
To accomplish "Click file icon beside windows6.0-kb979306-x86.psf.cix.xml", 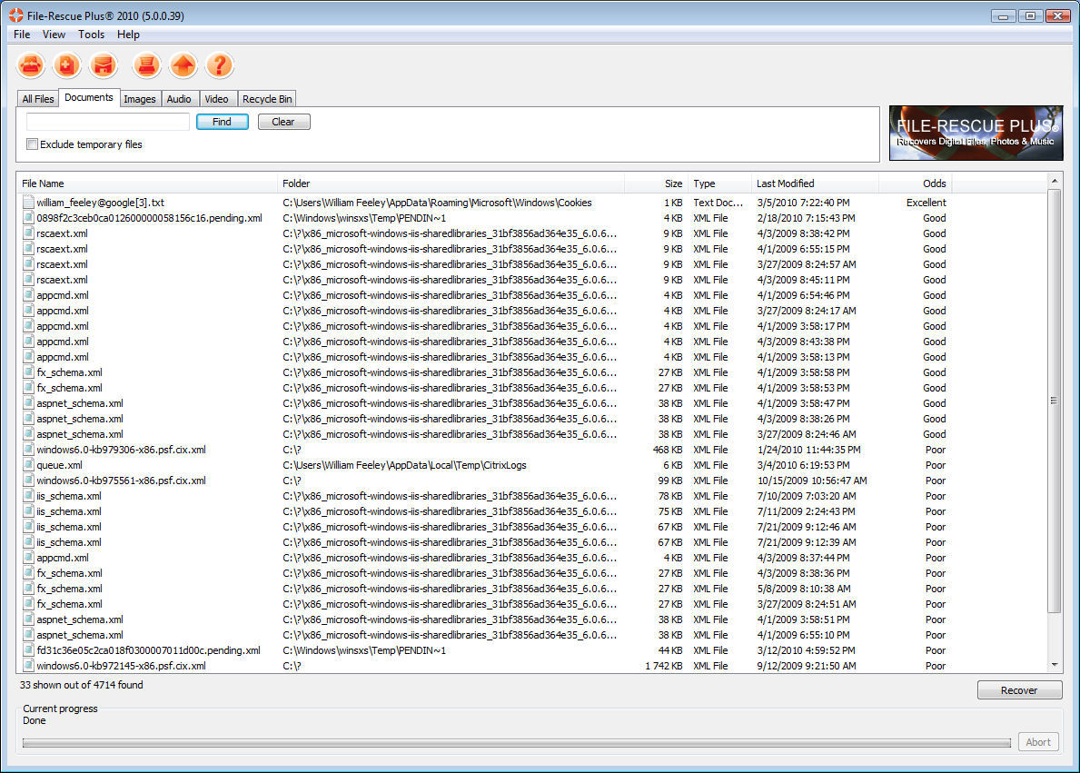I will [28, 450].
